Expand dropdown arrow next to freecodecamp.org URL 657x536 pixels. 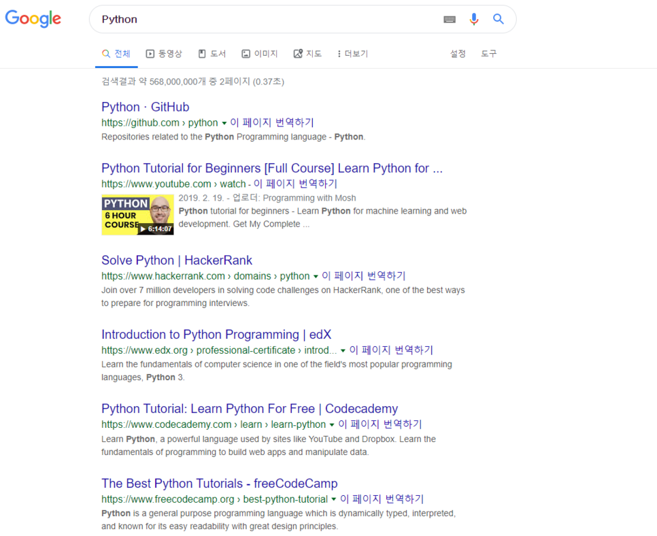pos(334,499)
